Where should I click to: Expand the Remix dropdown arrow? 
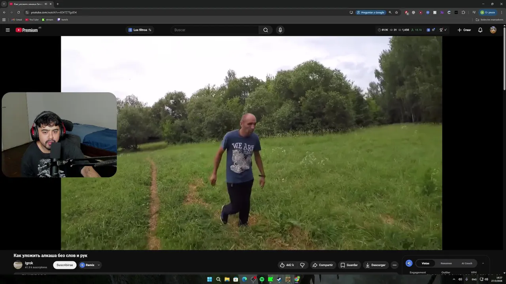click(99, 265)
